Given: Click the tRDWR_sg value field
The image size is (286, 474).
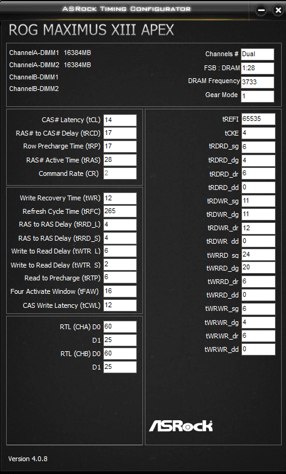Looking at the screenshot, I should coord(258,201).
